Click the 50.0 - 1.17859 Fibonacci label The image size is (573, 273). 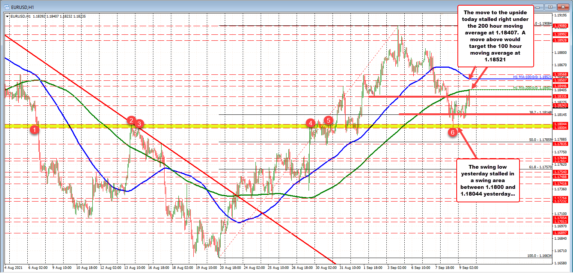[540, 139]
